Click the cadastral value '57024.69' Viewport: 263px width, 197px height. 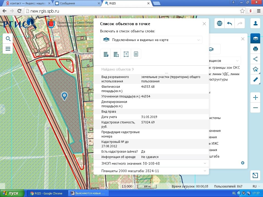click(148, 122)
